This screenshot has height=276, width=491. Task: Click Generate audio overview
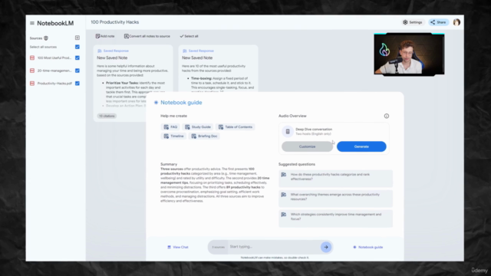[x=361, y=146]
